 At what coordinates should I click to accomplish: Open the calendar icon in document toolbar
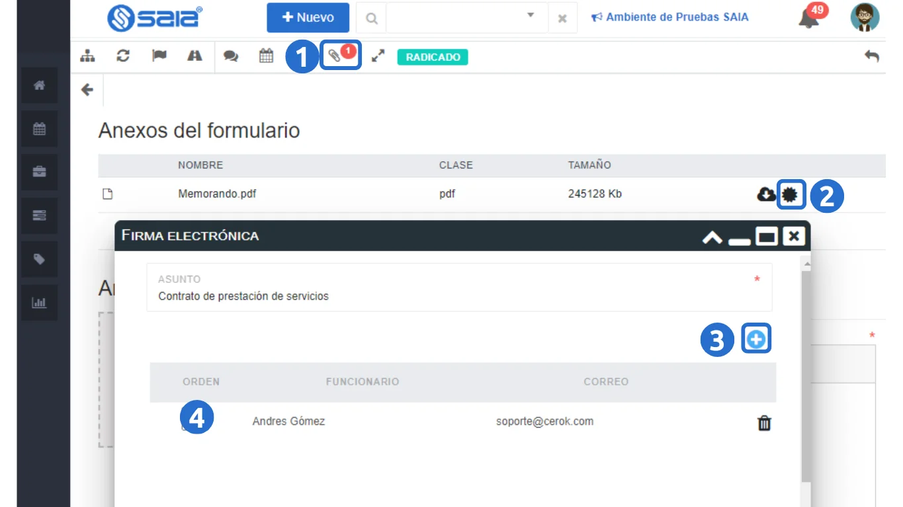pos(266,56)
